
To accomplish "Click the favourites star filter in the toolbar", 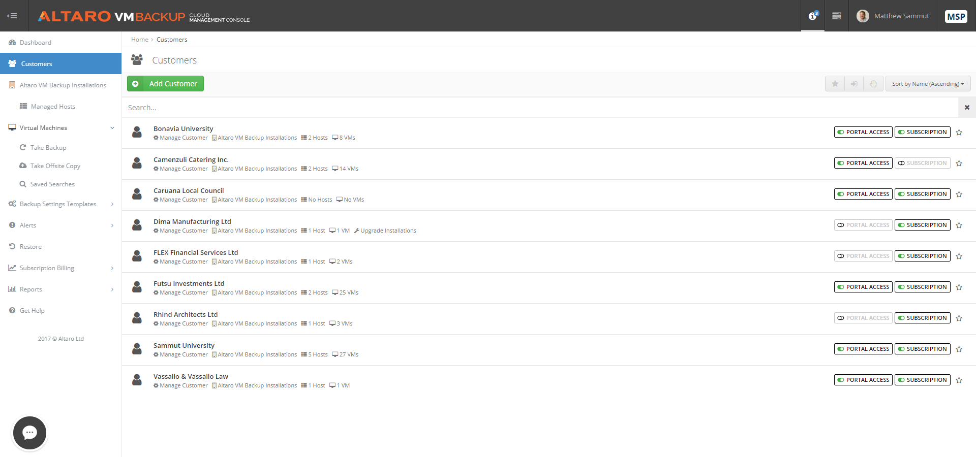I will click(x=835, y=84).
